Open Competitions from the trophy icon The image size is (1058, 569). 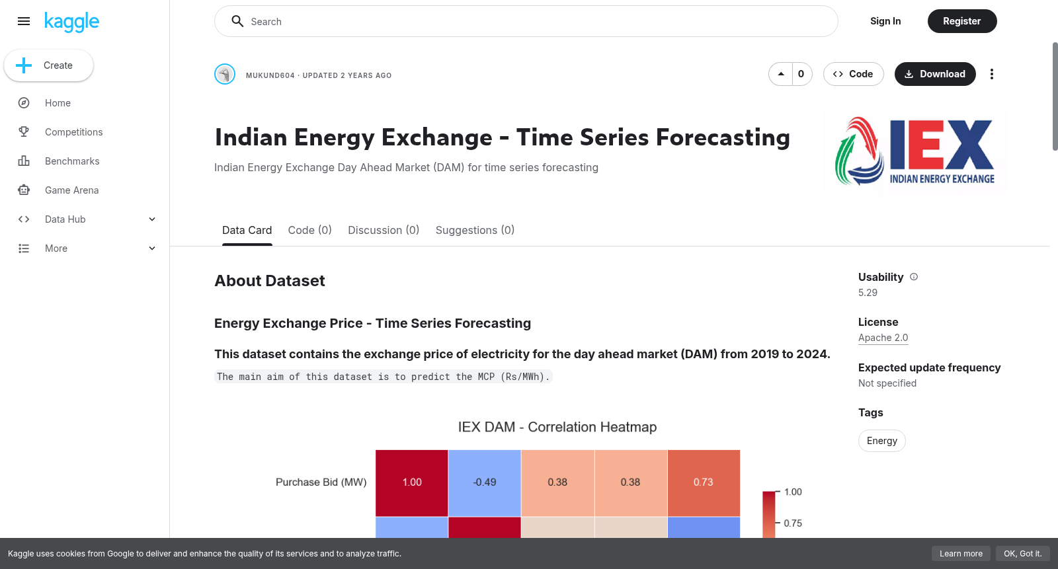(24, 132)
